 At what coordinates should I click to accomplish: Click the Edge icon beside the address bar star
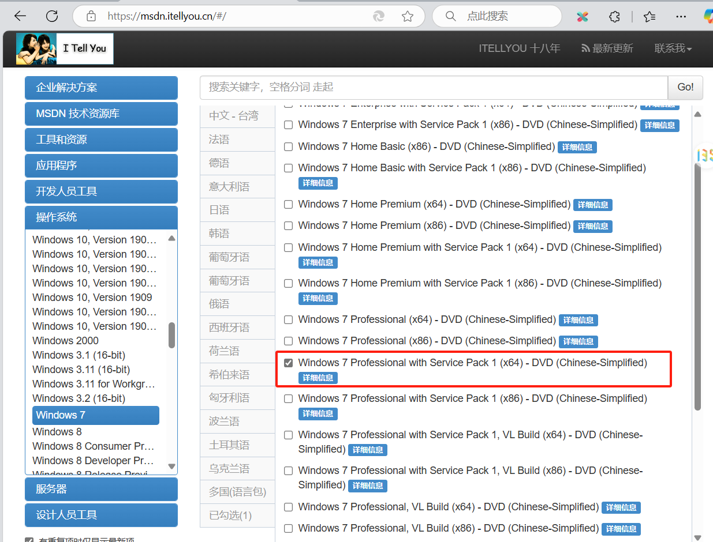point(379,16)
